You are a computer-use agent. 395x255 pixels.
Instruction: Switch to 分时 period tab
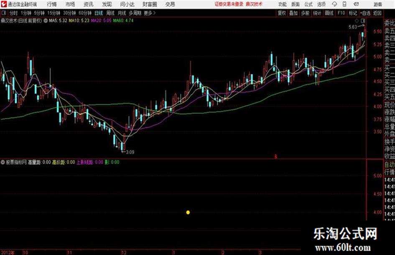point(14,13)
